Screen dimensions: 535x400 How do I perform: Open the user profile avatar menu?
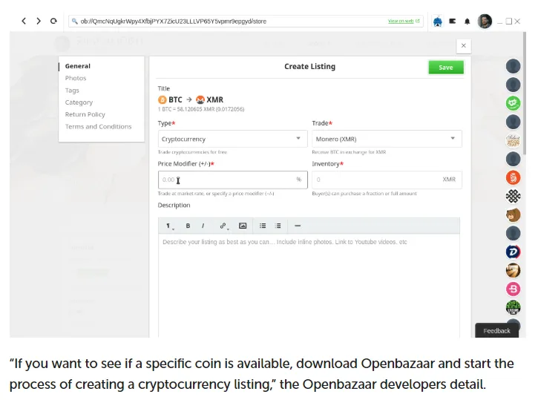point(485,22)
